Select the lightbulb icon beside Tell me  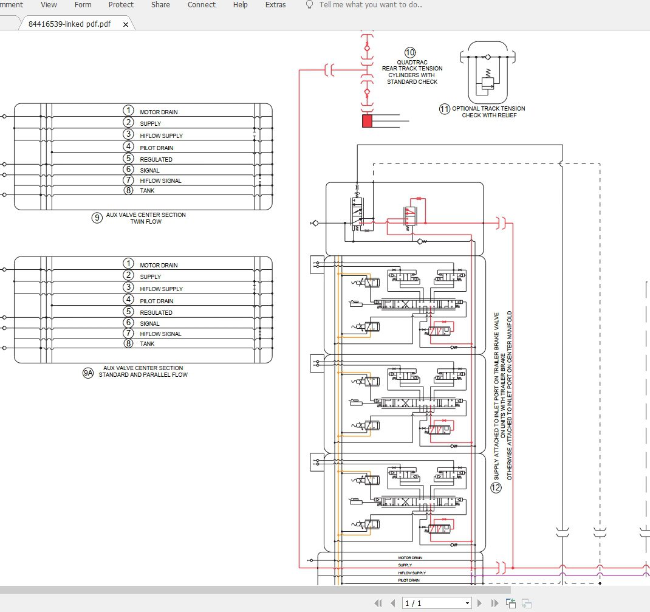tap(310, 5)
